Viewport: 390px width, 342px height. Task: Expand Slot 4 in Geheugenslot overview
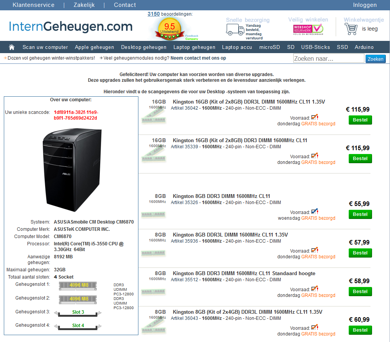tap(77, 325)
